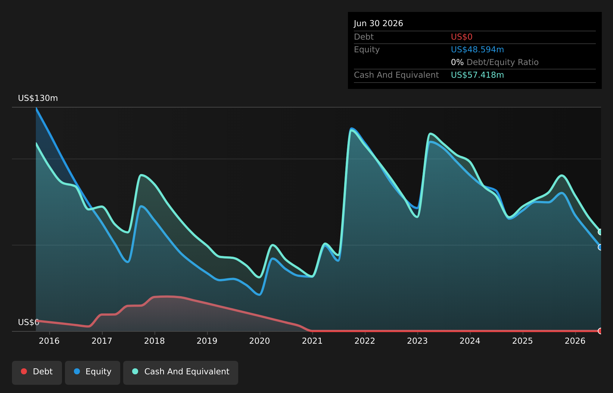
Task: Click the red Debt legend dot
Action: [x=24, y=371]
